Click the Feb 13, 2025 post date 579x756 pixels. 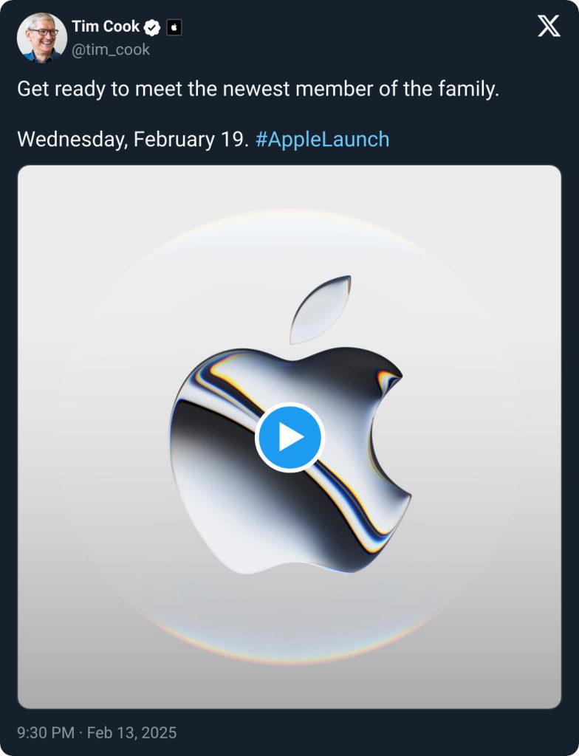pos(132,733)
